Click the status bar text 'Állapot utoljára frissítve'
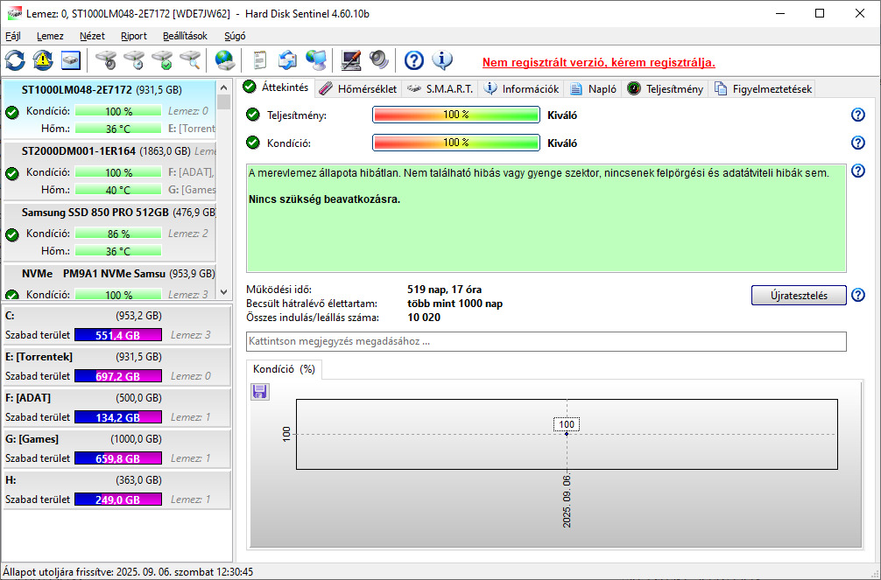Image resolution: width=881 pixels, height=580 pixels. (128, 571)
